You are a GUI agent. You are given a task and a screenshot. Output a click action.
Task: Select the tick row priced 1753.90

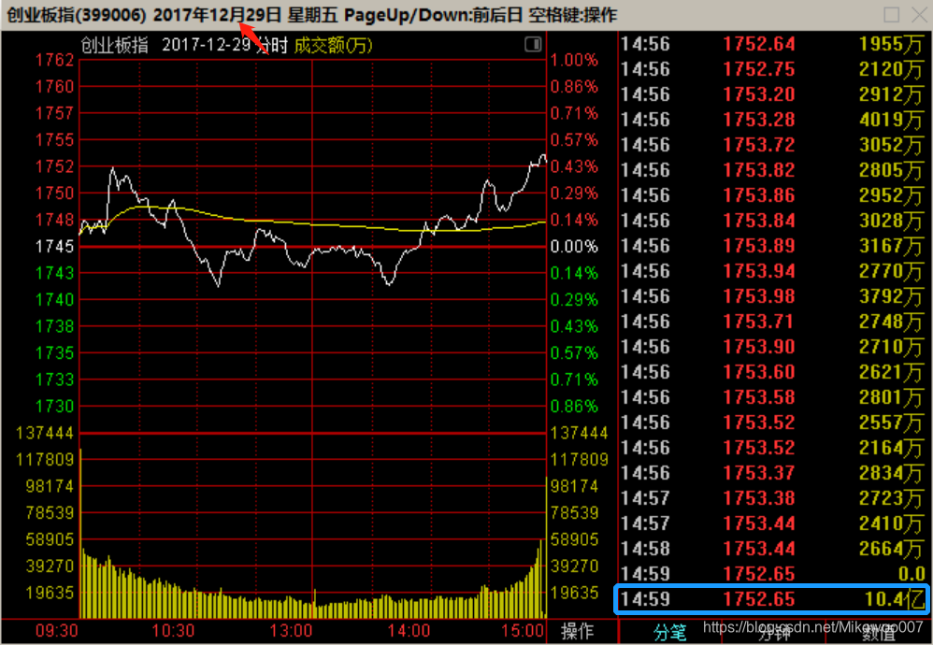(773, 347)
